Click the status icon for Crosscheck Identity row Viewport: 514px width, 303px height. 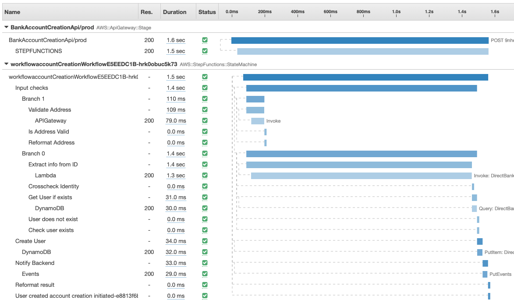pos(205,186)
